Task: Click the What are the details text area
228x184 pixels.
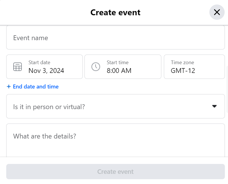Action: point(116,140)
